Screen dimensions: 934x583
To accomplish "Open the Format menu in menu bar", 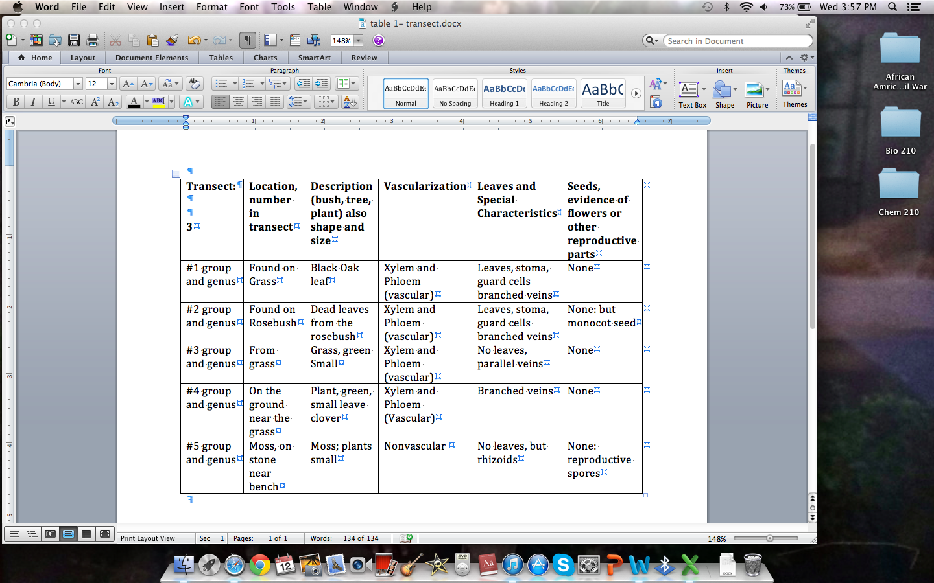I will pyautogui.click(x=211, y=7).
